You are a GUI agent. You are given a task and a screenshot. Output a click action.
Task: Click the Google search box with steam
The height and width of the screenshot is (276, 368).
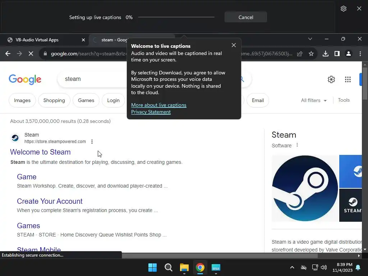(x=94, y=79)
